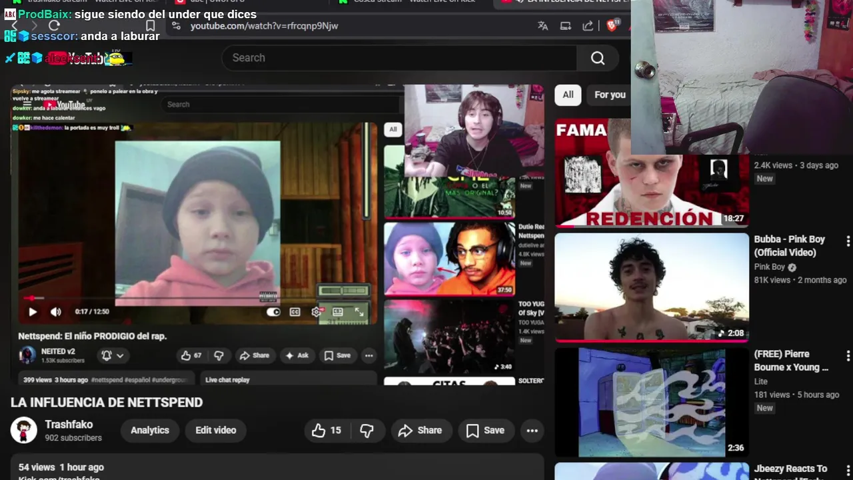Click Lite channel name

[x=760, y=381]
